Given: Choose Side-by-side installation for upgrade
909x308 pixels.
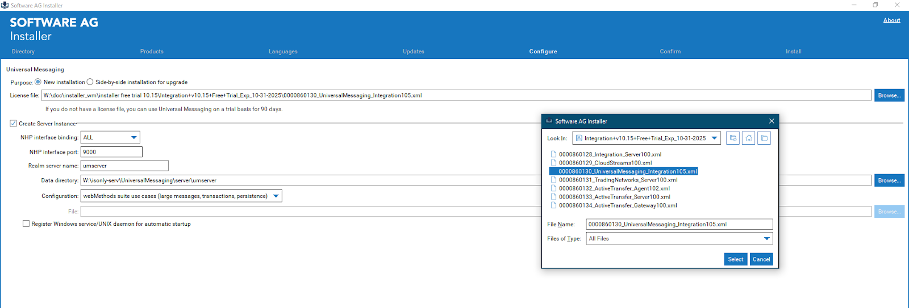Looking at the screenshot, I should pyautogui.click(x=90, y=82).
